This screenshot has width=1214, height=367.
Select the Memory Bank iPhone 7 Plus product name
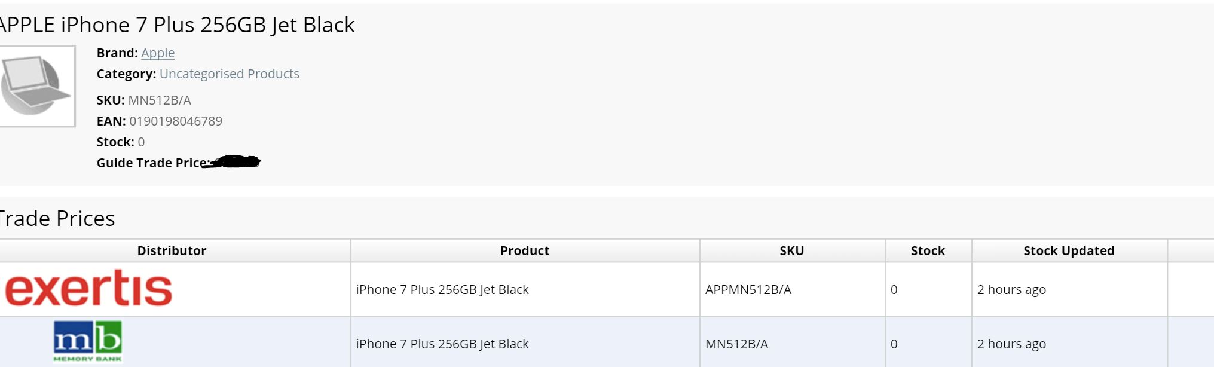coord(442,344)
